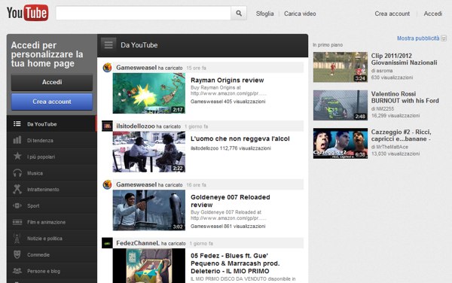Viewport: 452px width, 283px height.
Task: Click Clip 2011/2012 Giovanissimi Nazionali title
Action: 404,59
